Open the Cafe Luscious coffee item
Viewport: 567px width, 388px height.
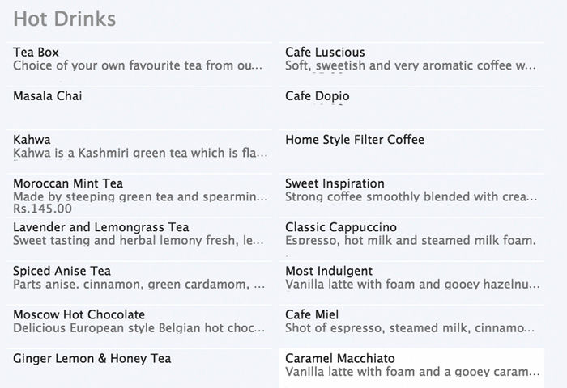(411, 64)
